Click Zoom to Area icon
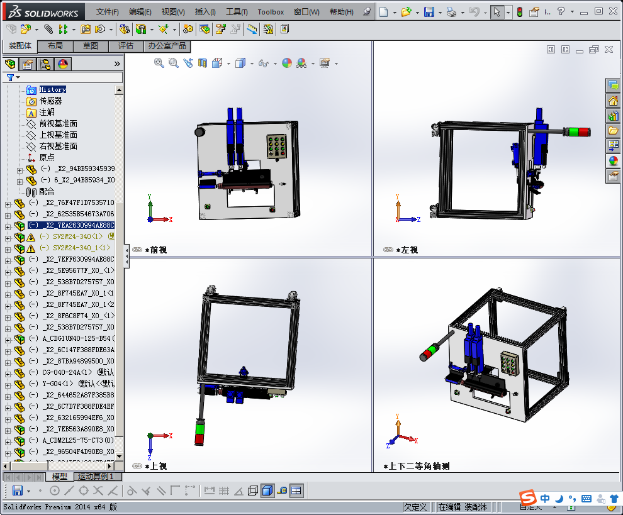The width and height of the screenshot is (623, 515). coord(173,63)
